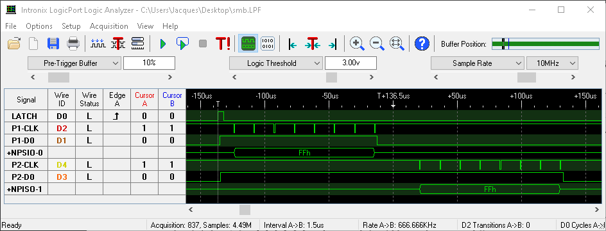Viewport: 606px width, 231px height.
Task: Expand the Pre-Trigger Buffer dropdown
Action: tap(74, 63)
